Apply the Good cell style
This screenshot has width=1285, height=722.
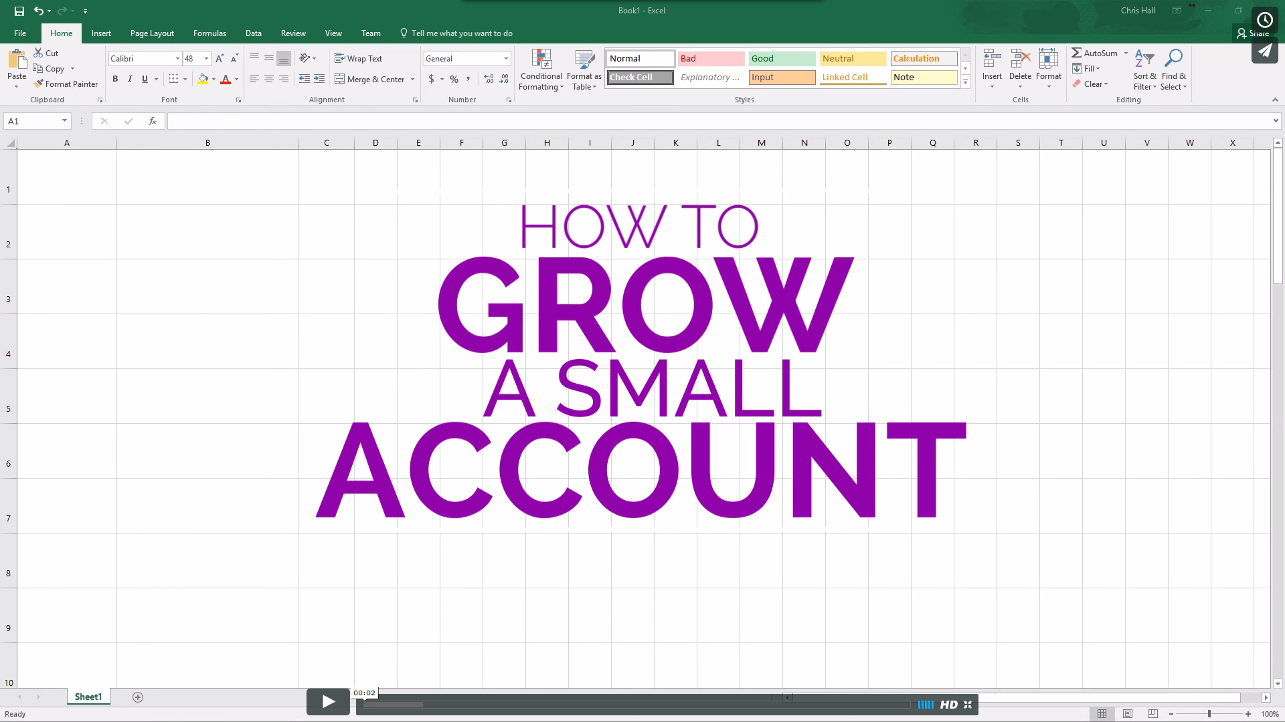(x=782, y=58)
